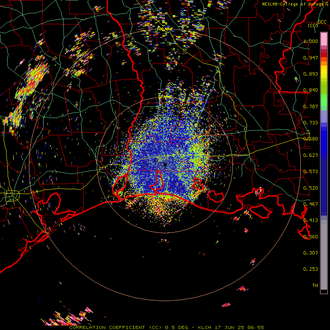
Task: Select the 0.413 scale value
Action: 311,220
